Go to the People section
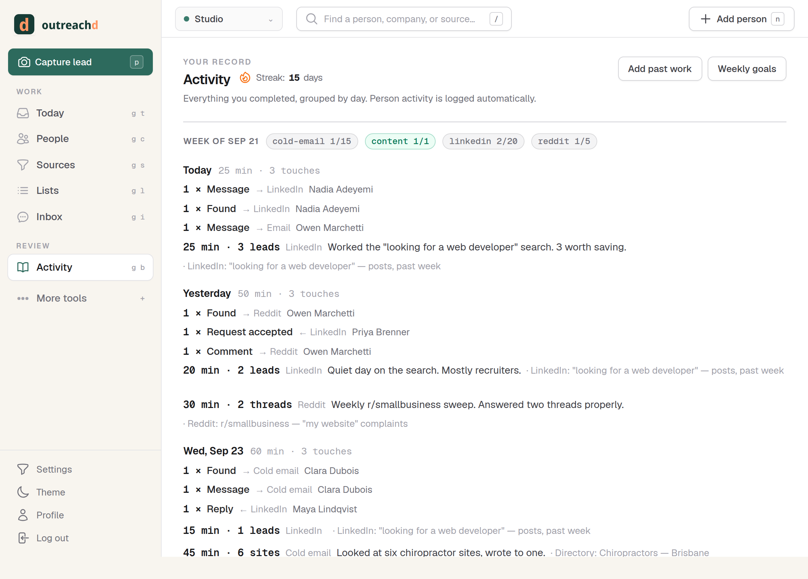Viewport: 808px width, 579px height. tap(80, 139)
